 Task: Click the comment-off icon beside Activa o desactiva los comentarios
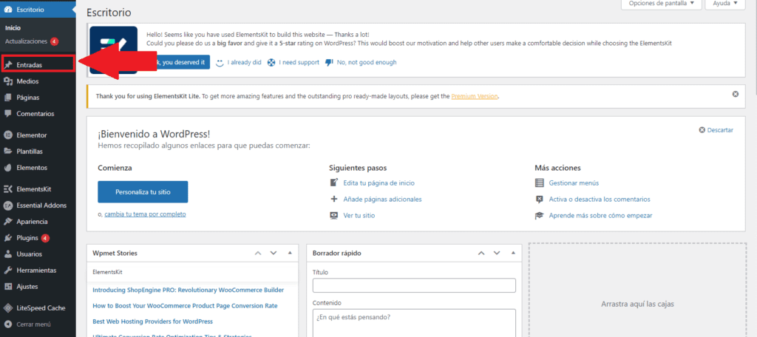click(x=539, y=200)
